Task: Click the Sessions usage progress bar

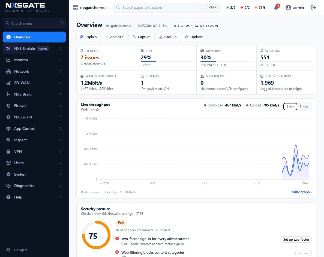Action: coord(286,62)
